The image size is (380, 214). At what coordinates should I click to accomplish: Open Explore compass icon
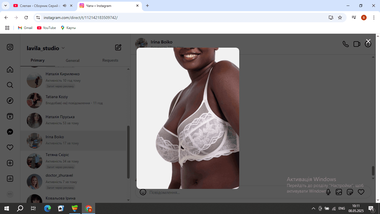pos(10,101)
